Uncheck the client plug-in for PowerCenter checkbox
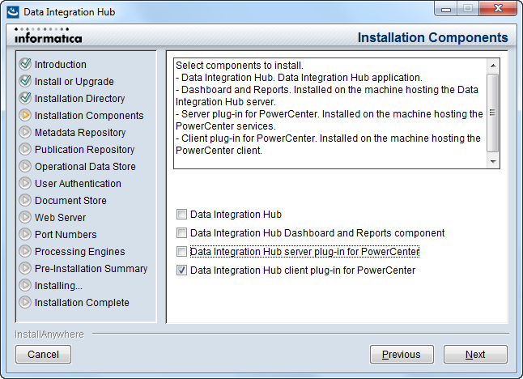 pyautogui.click(x=182, y=270)
